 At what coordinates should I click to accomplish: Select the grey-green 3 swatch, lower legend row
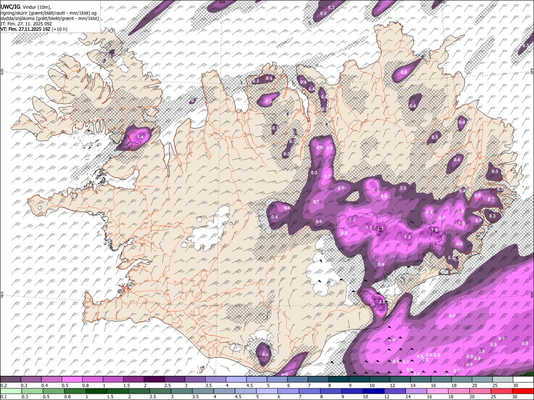click(181, 391)
